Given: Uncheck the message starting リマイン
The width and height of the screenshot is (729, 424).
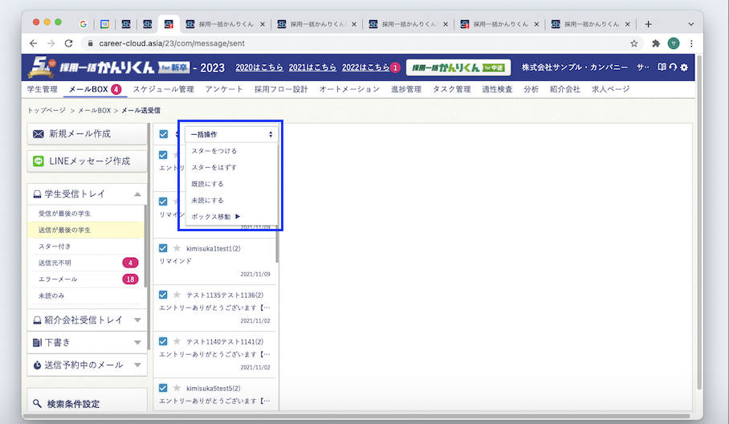Looking at the screenshot, I should tap(163, 202).
